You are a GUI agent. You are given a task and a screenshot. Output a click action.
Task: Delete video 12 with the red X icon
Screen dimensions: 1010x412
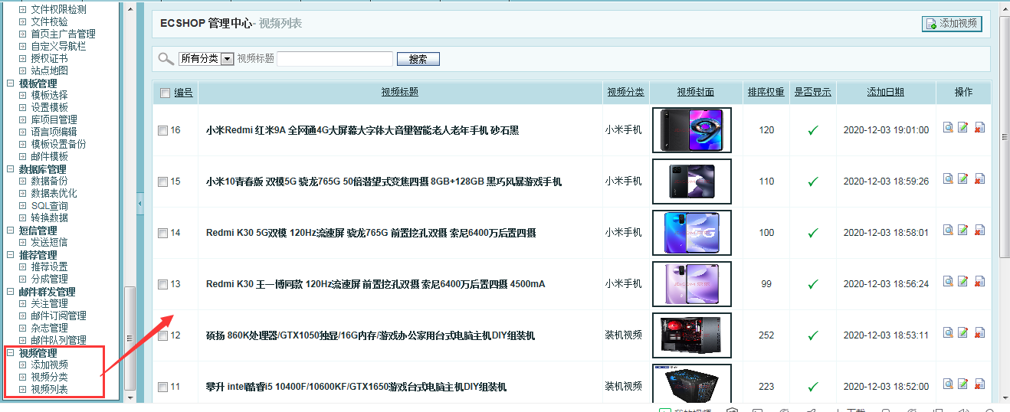(979, 333)
